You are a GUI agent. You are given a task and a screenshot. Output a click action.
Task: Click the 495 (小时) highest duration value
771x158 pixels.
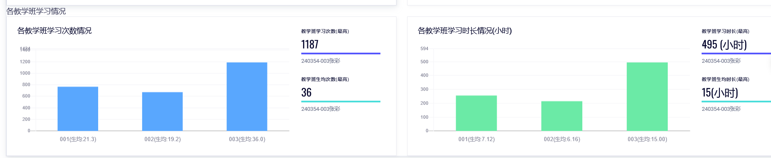pos(724,45)
